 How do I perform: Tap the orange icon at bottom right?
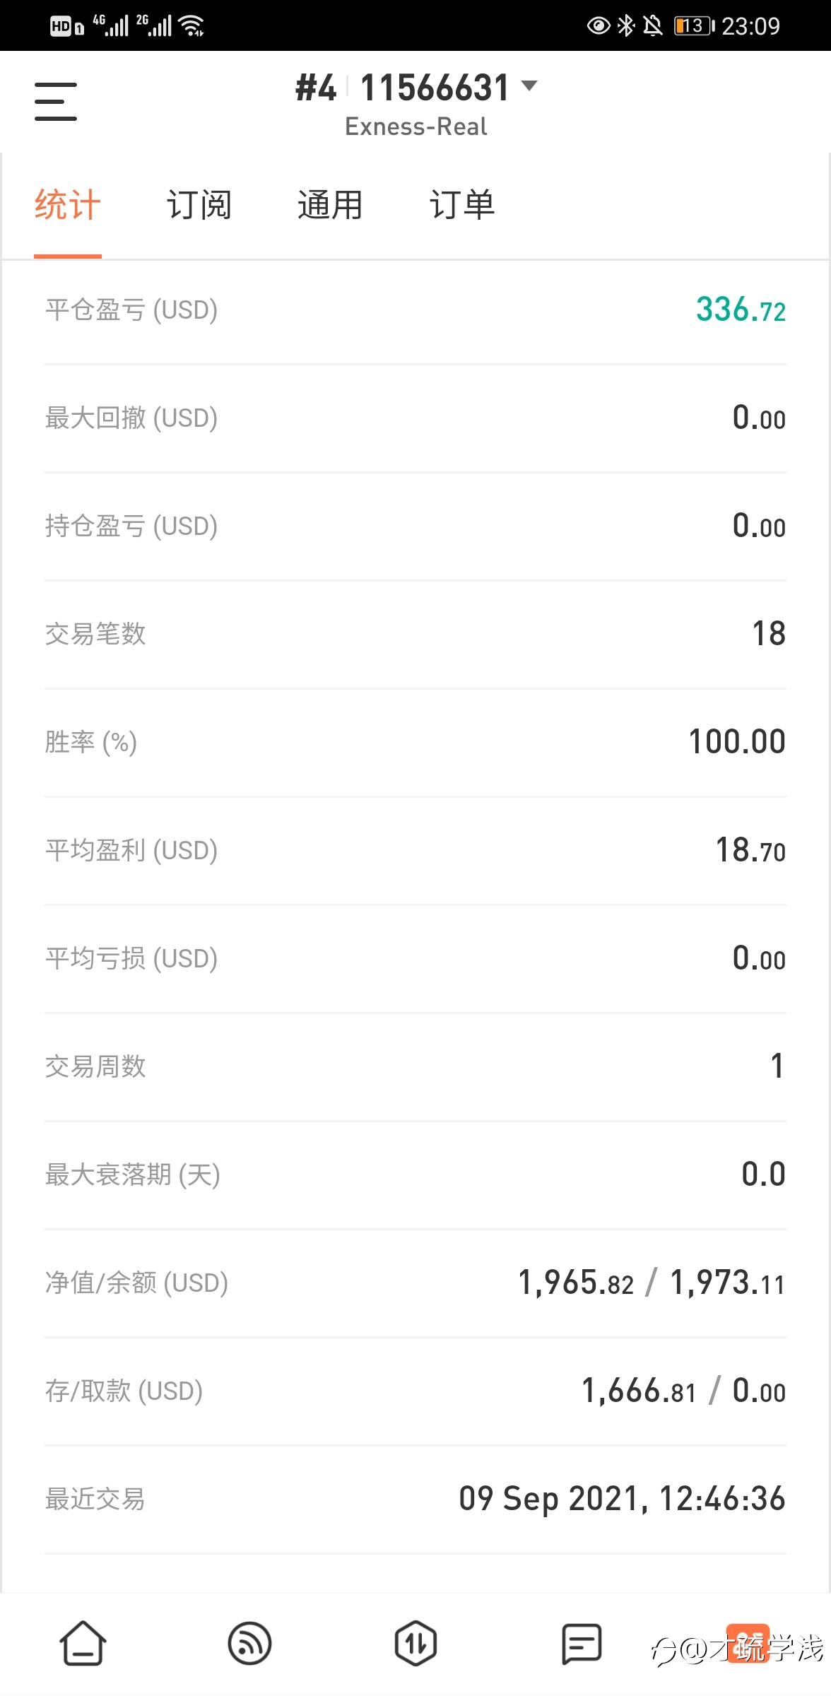tap(748, 1644)
